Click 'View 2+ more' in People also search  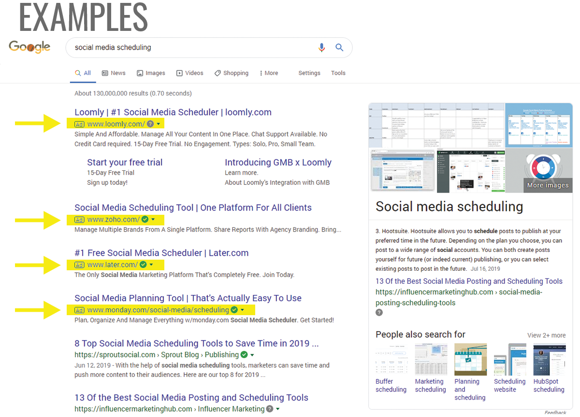(x=546, y=335)
